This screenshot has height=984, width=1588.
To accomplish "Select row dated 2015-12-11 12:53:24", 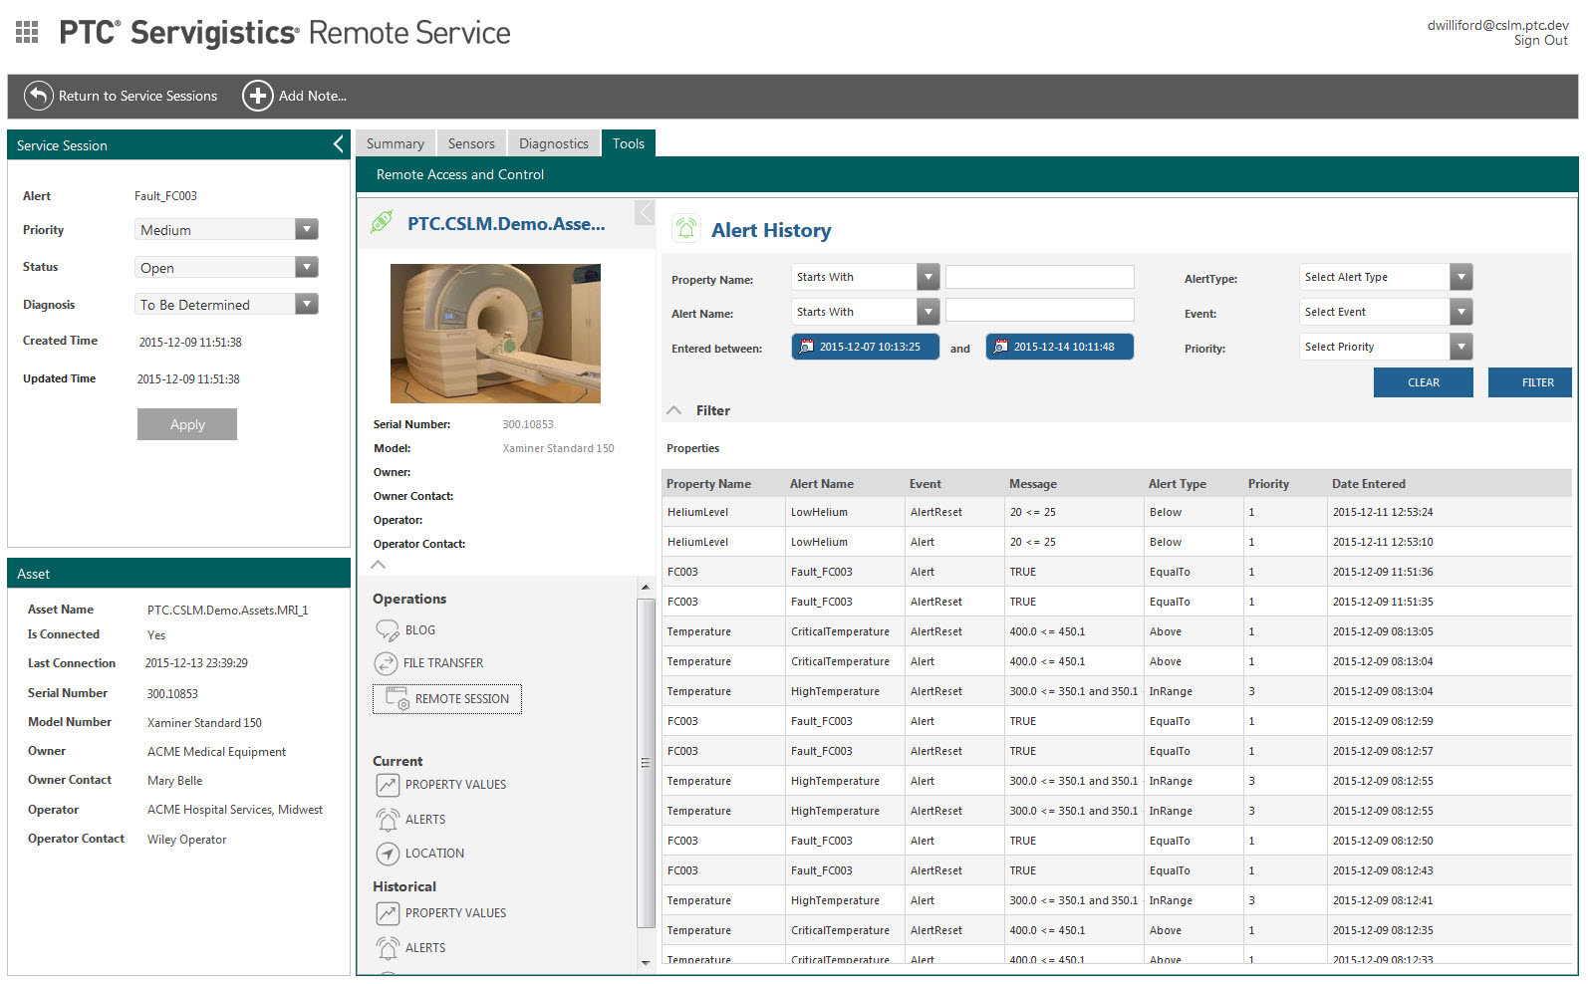I will (x=1117, y=512).
